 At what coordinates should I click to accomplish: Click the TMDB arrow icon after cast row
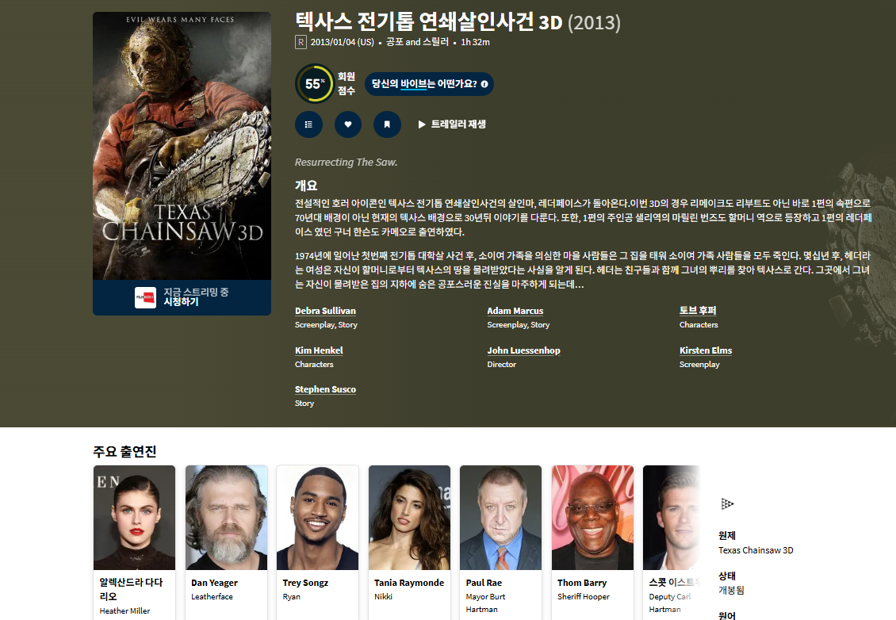[x=728, y=503]
